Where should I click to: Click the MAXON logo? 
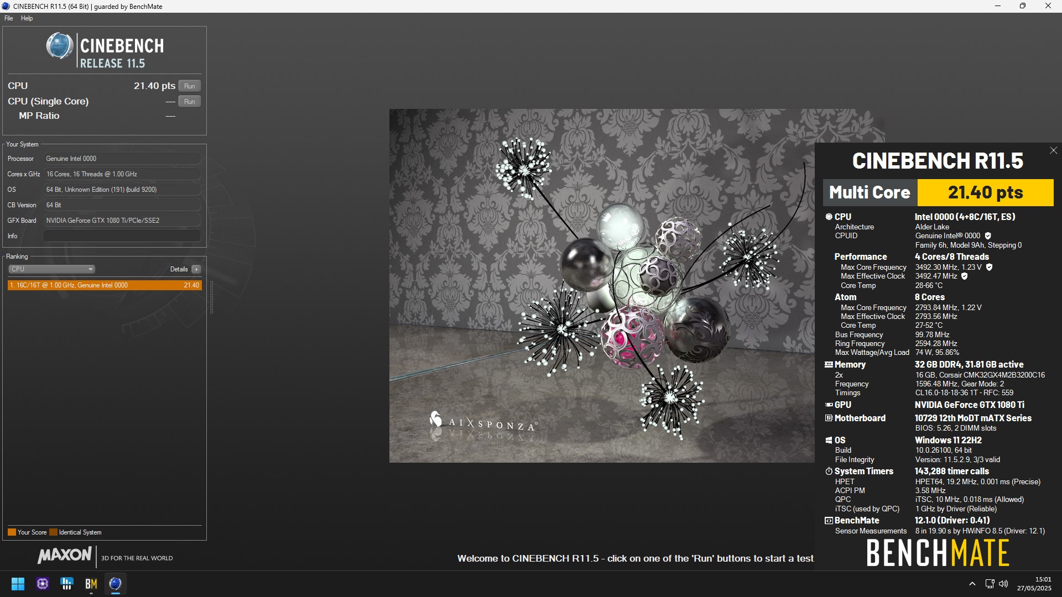65,556
